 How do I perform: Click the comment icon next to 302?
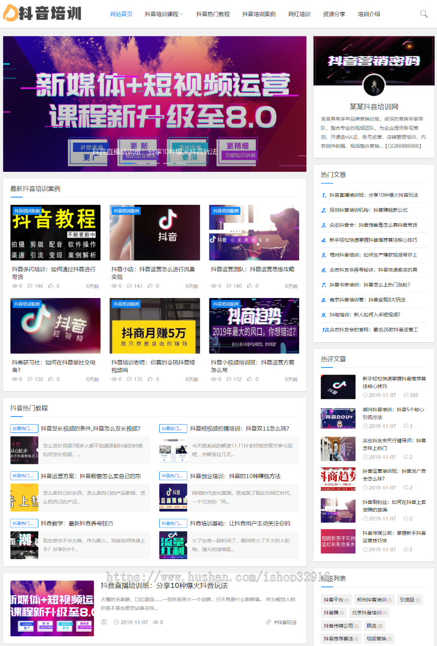click(x=406, y=395)
